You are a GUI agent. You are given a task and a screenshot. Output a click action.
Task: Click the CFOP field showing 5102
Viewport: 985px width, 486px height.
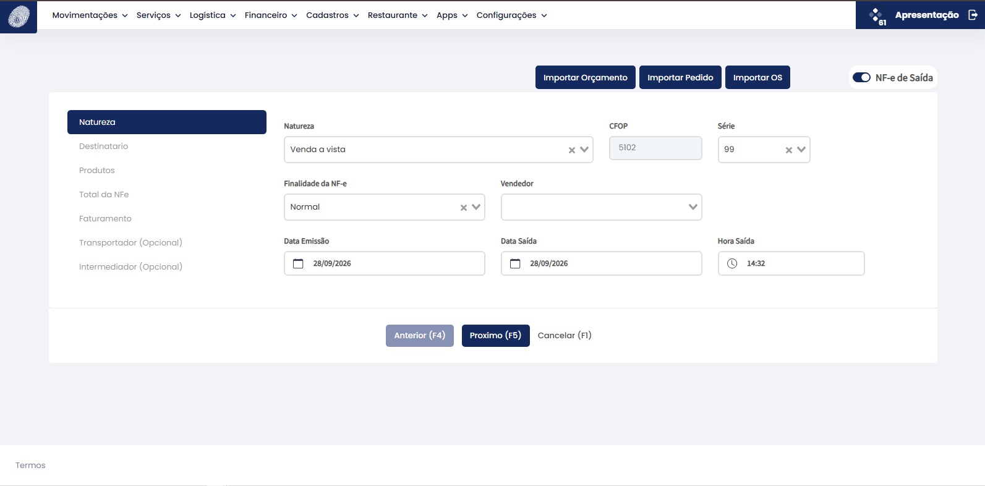[x=655, y=148]
